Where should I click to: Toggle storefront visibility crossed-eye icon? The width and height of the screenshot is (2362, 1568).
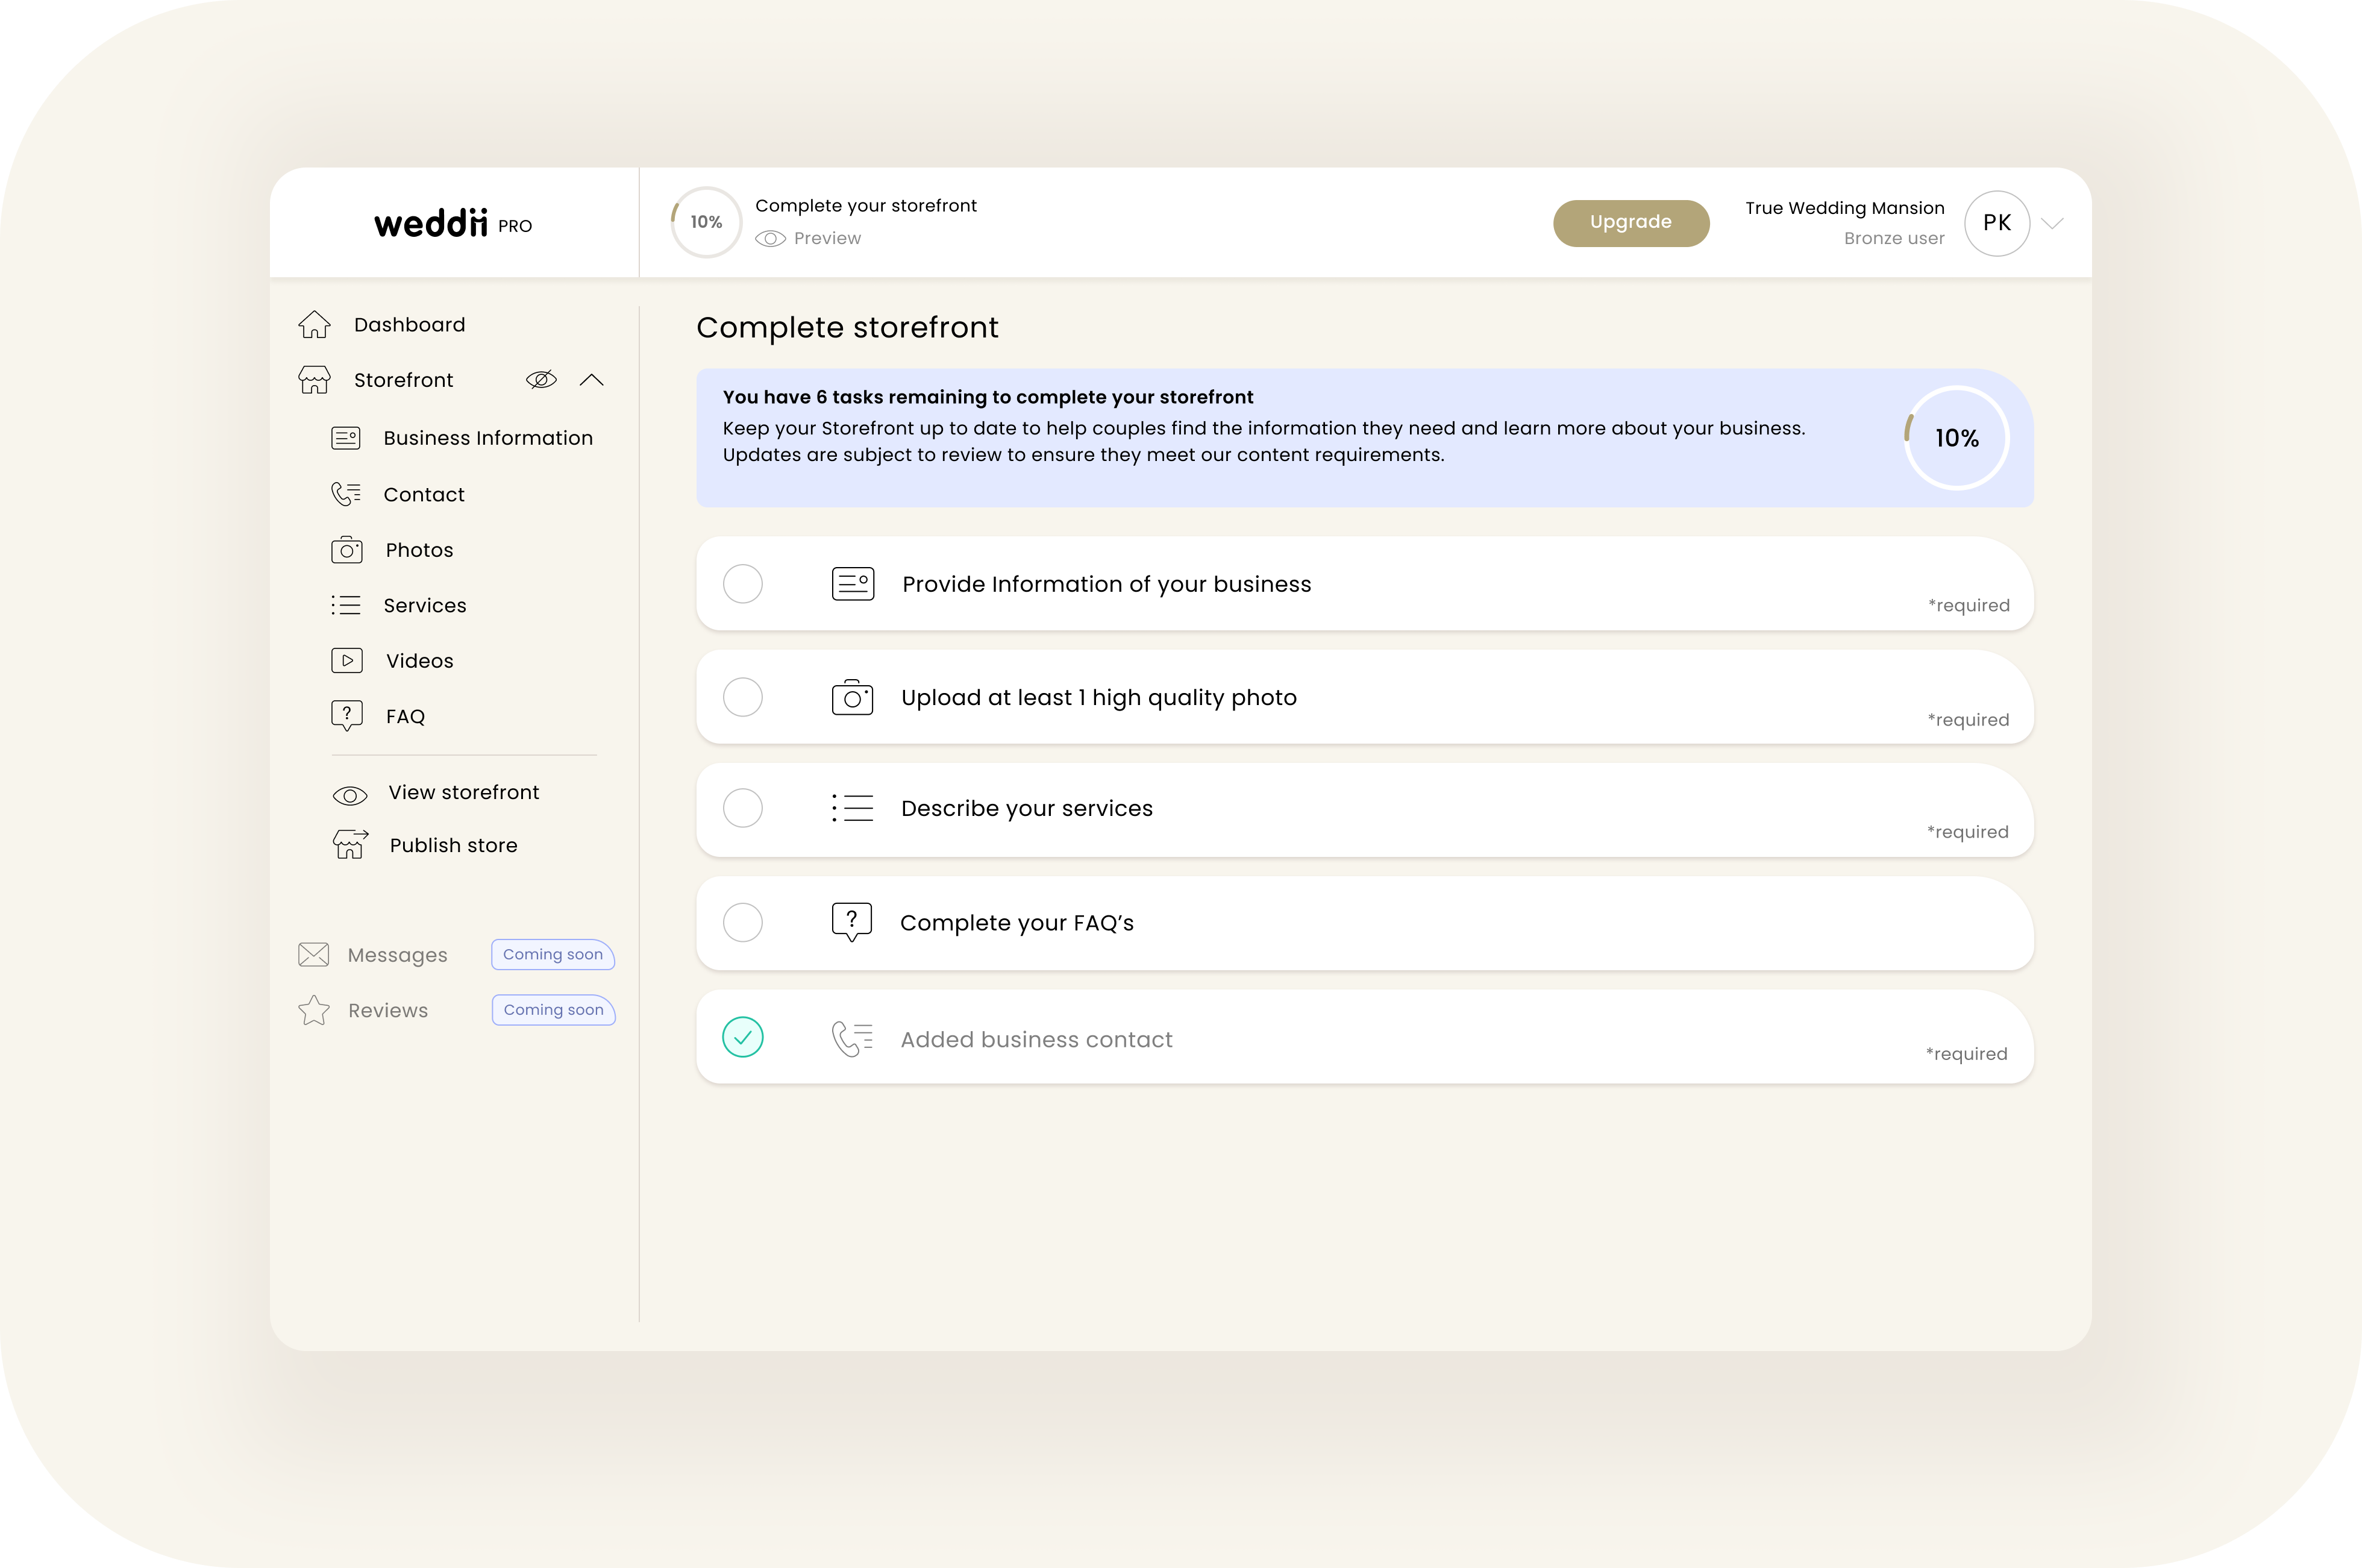(541, 380)
